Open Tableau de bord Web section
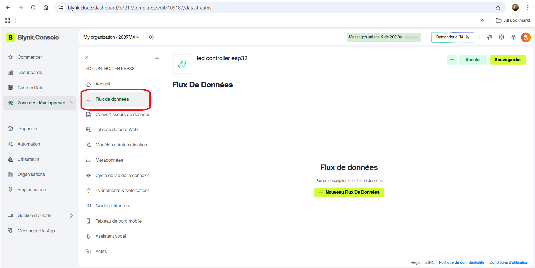Viewport: 535px width, 268px height. click(116, 129)
